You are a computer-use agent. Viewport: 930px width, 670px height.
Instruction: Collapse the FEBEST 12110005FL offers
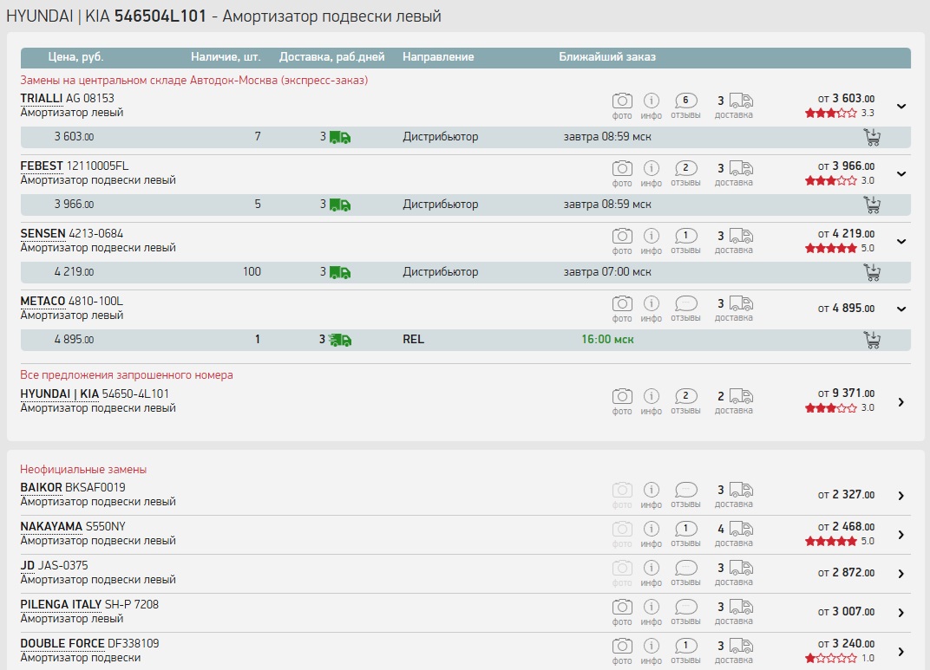coord(901,174)
